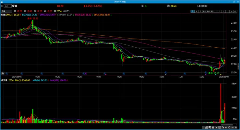Switch to the 30 minute tab
The image size is (240, 130).
pyautogui.click(x=232, y=11)
